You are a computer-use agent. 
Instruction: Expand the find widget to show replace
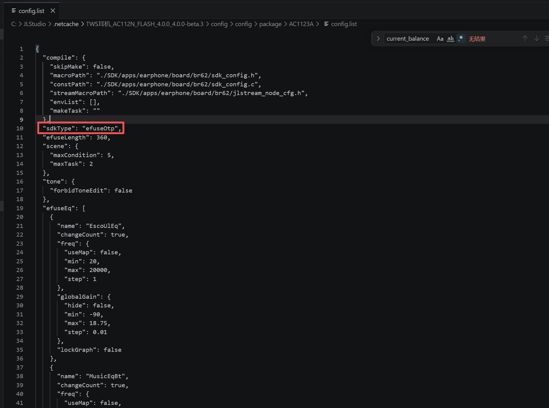[378, 39]
